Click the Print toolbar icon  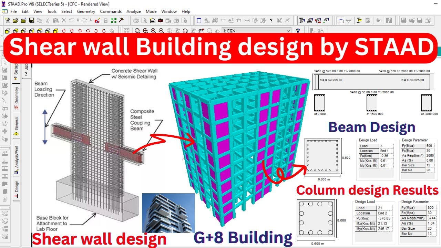point(136,21)
